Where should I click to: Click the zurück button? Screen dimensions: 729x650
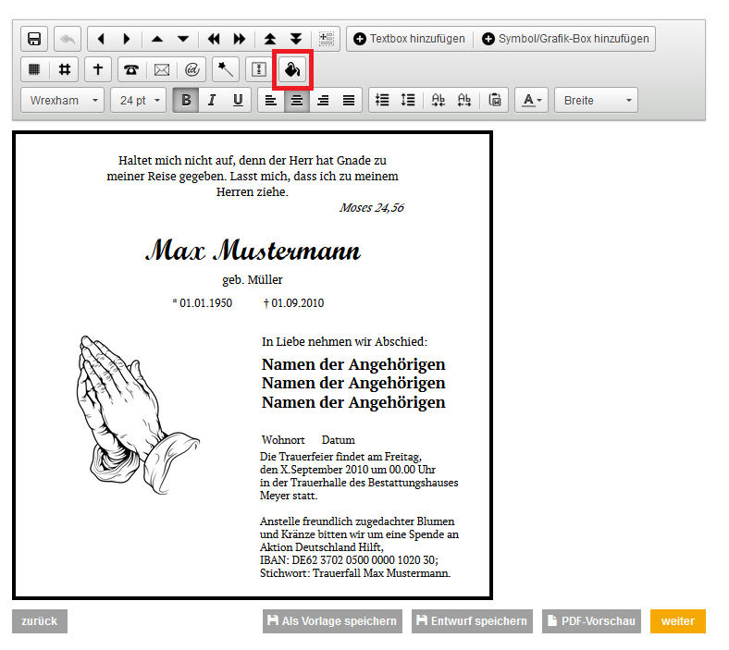click(40, 621)
